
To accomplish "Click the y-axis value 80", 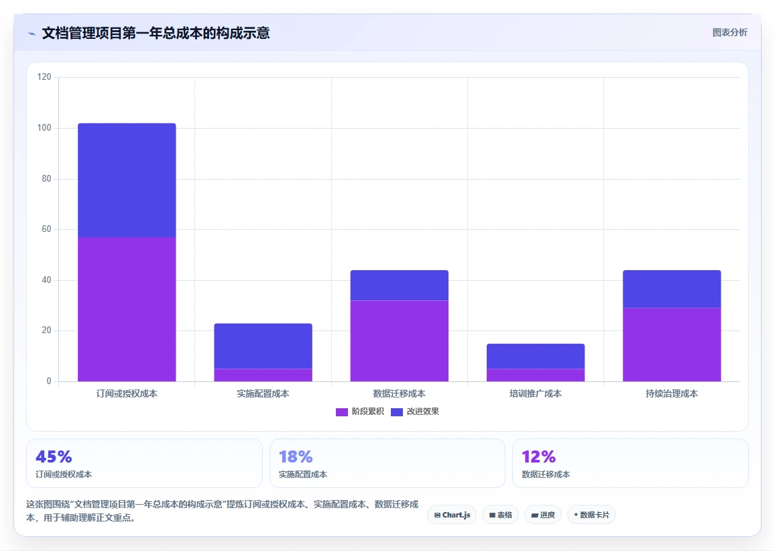I will [46, 178].
